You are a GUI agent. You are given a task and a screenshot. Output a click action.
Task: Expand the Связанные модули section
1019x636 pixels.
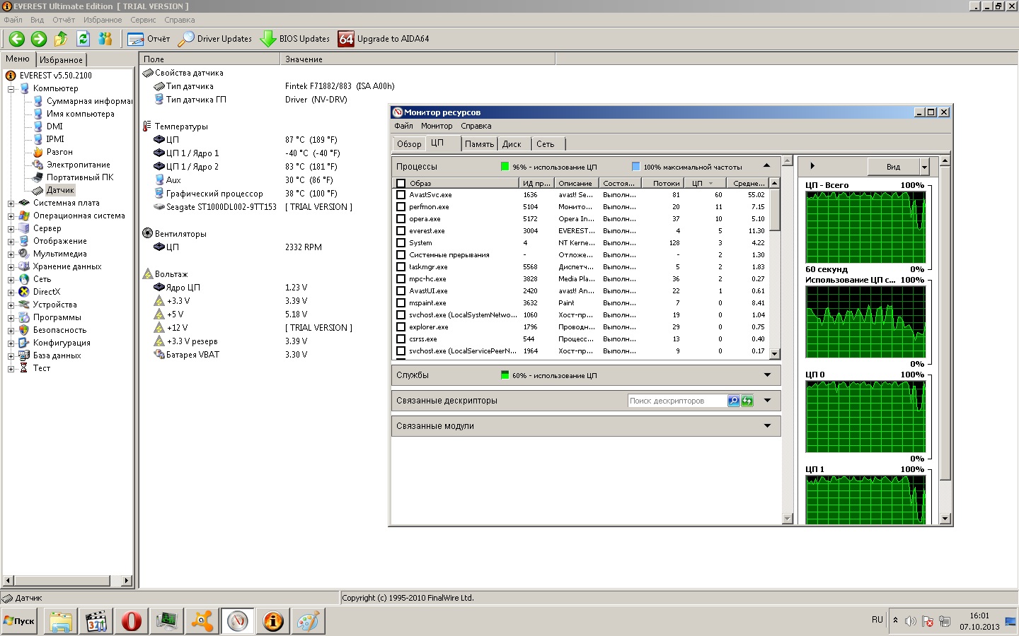click(767, 426)
